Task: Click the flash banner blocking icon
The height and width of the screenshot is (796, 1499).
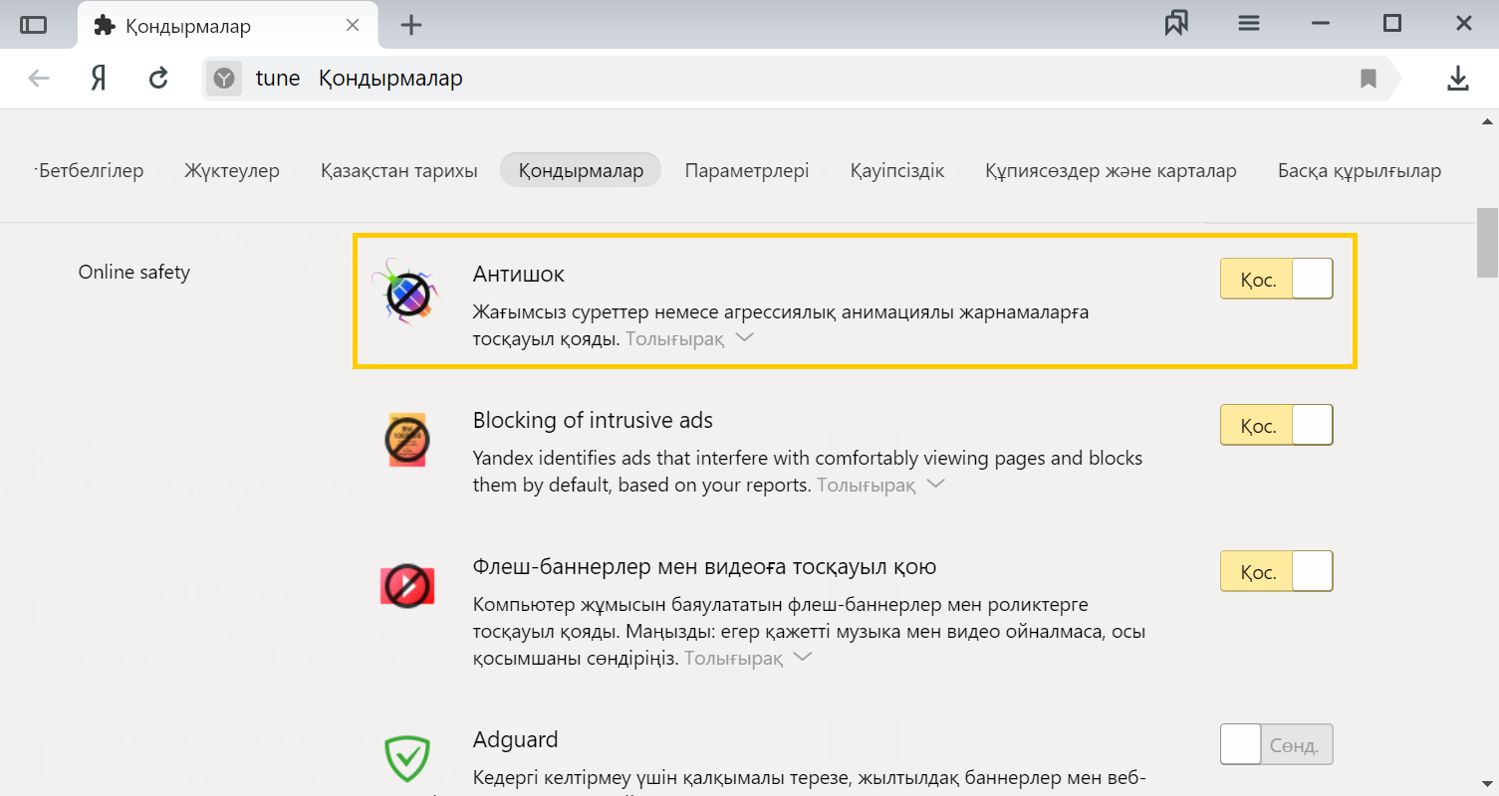Action: coord(406,585)
